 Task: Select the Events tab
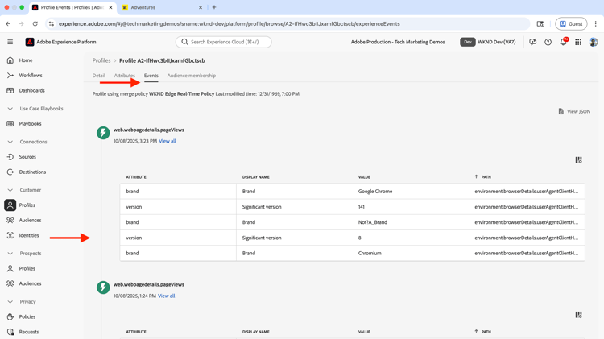coord(151,76)
